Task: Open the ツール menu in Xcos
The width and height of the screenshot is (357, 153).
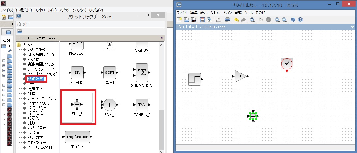Action: coord(248,13)
